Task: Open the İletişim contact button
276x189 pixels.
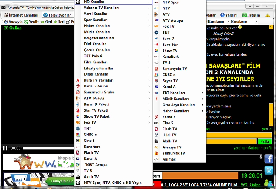Action: pyautogui.click(x=251, y=15)
